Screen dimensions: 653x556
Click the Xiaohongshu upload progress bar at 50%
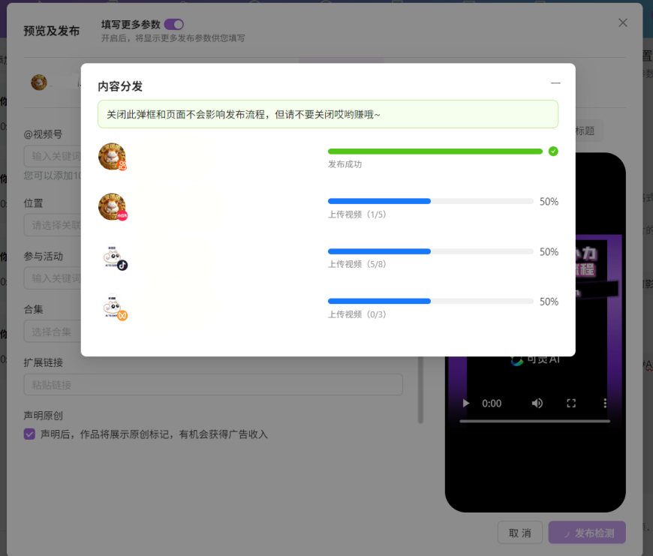point(429,201)
